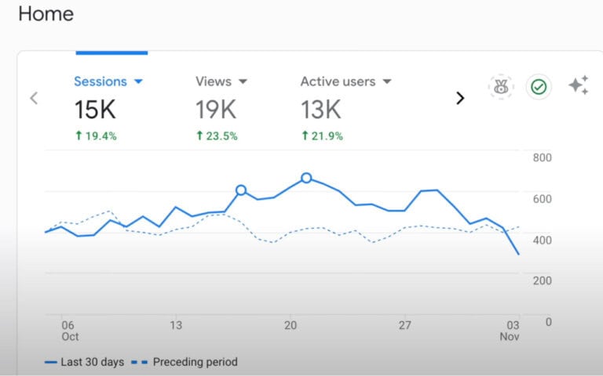Click the 19.4% sessions increase indicator
Viewport: 603px width, 376px height.
coord(96,136)
